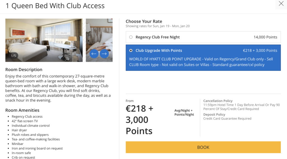The image size is (287, 159).
Task: Show the previous room photo
Action: 94,54
